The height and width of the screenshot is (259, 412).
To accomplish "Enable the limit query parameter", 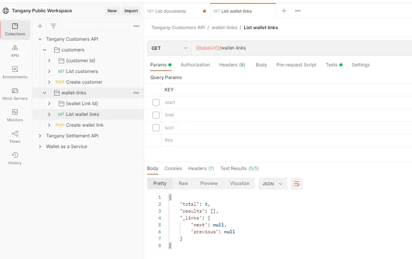I will [x=156, y=115].
